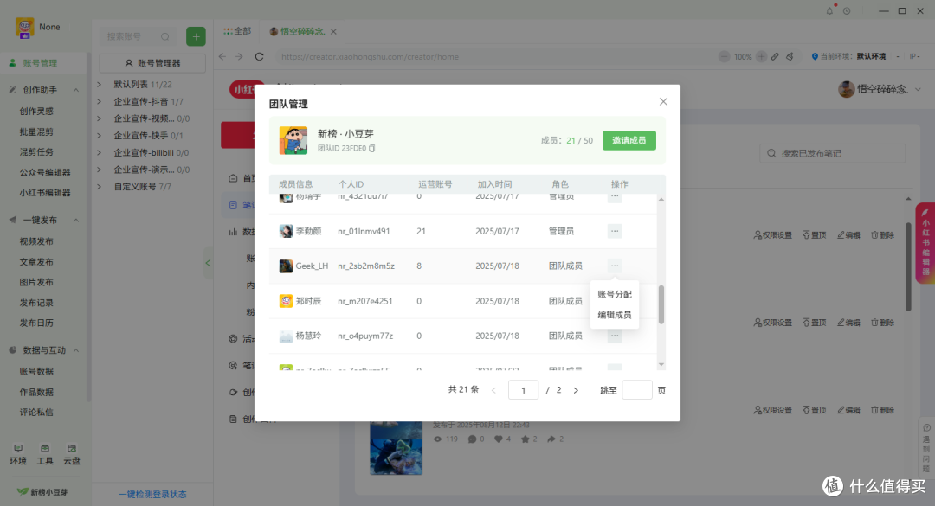Click the green add account plus button
This screenshot has height=506, width=935.
tap(196, 36)
